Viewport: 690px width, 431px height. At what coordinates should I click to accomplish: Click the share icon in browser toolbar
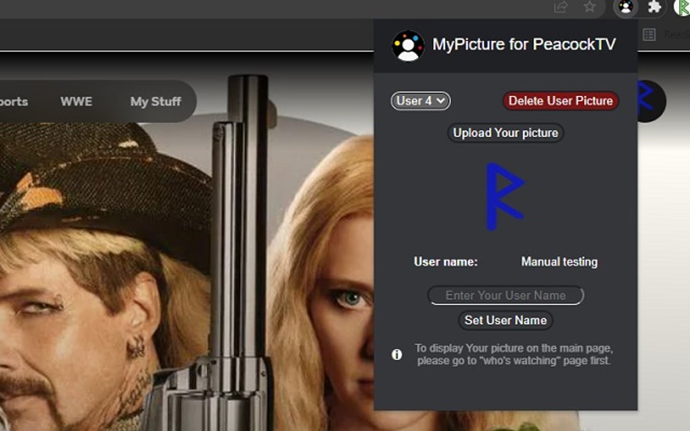(560, 9)
